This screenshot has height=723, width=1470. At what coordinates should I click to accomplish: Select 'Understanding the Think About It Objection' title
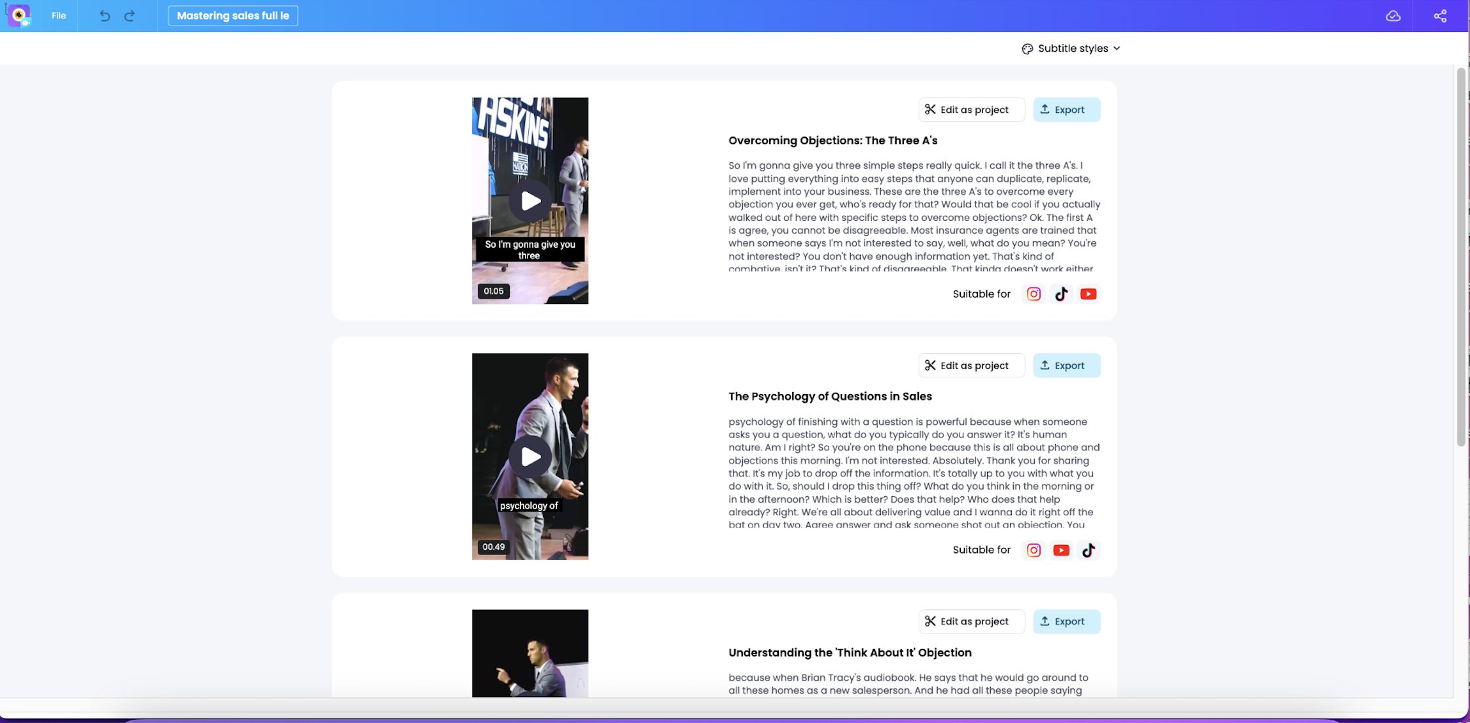[x=850, y=652]
